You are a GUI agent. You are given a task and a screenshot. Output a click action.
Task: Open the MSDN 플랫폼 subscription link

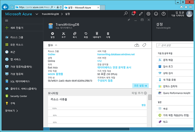coord(55,74)
